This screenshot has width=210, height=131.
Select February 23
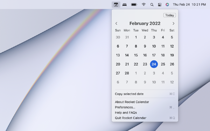pos(145,64)
